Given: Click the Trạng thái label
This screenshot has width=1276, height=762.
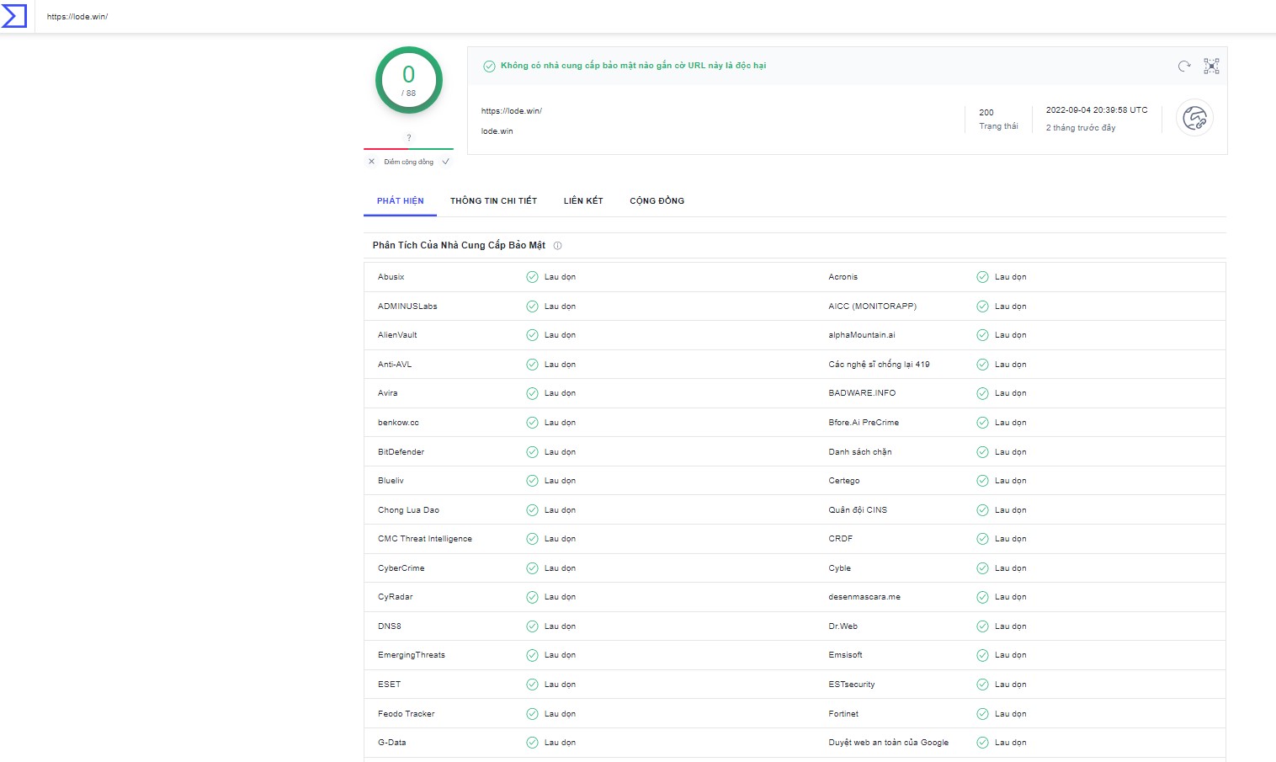Looking at the screenshot, I should click(998, 126).
